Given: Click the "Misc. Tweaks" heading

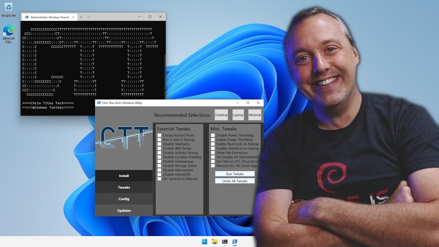Looking at the screenshot, I should [224, 129].
